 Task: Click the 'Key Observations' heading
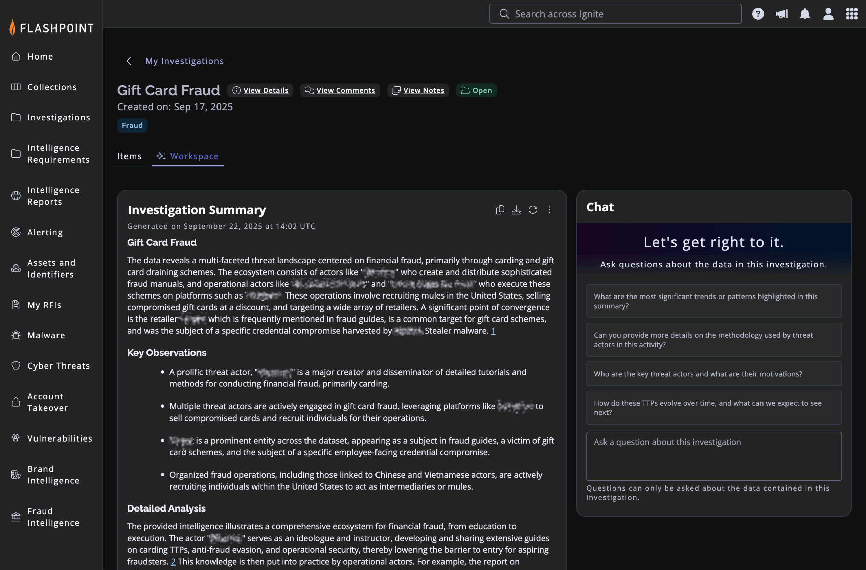167,353
